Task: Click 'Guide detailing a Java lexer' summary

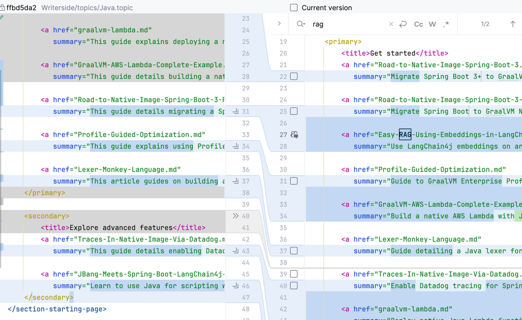Action: click(x=438, y=251)
